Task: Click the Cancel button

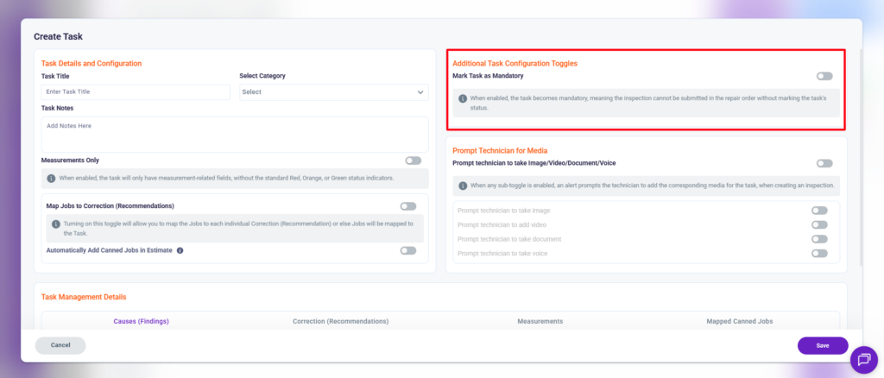Action: 60,345
